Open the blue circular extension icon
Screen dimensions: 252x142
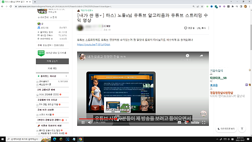[211, 6]
